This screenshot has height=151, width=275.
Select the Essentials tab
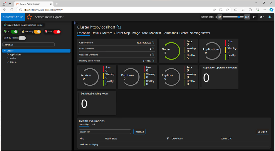(x=84, y=33)
